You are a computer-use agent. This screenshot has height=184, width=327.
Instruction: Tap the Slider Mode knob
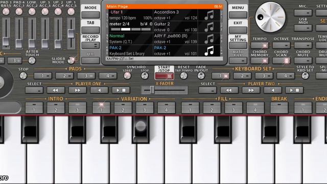tap(71, 60)
